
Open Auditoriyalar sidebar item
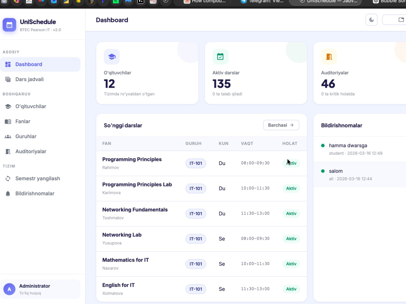[40, 152]
